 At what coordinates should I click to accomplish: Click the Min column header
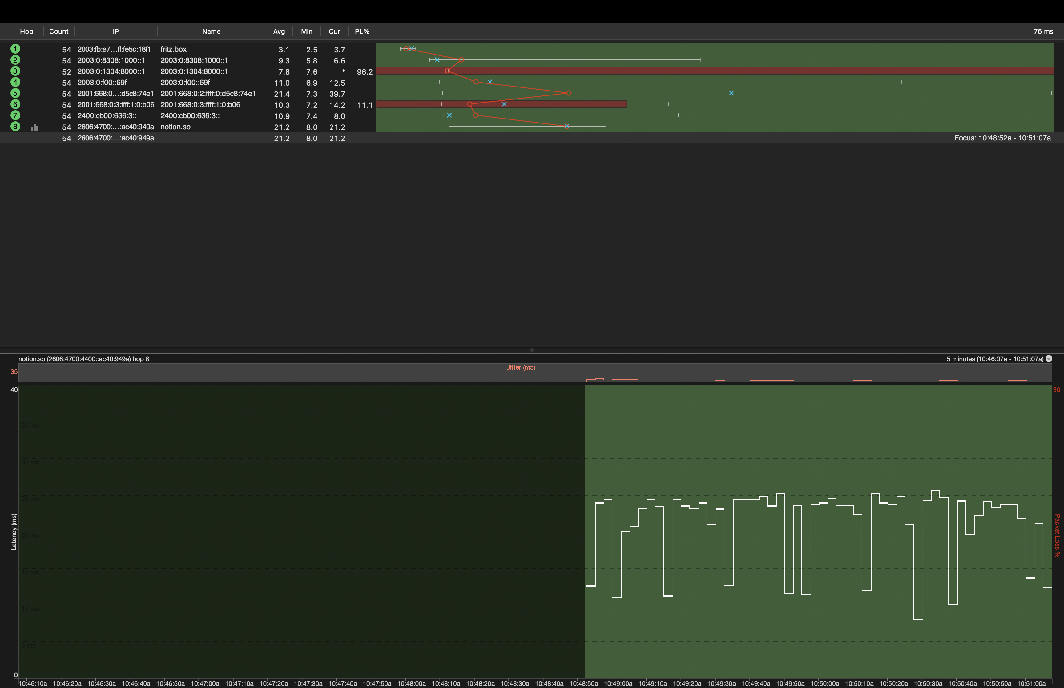click(x=307, y=31)
